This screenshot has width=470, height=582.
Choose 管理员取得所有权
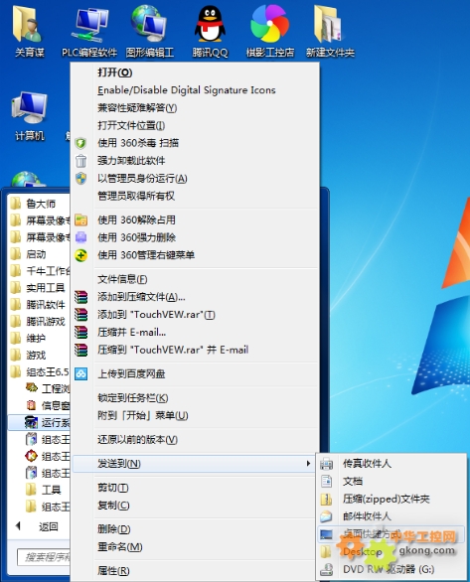[136, 196]
